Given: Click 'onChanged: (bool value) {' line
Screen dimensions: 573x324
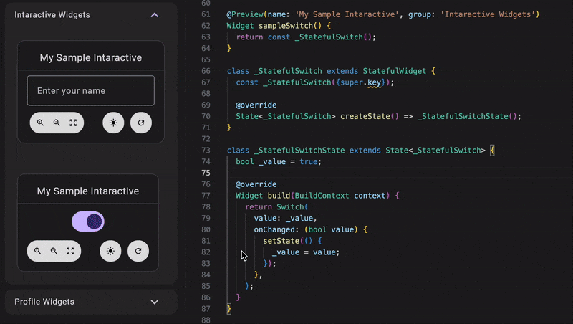Looking at the screenshot, I should [x=311, y=229].
